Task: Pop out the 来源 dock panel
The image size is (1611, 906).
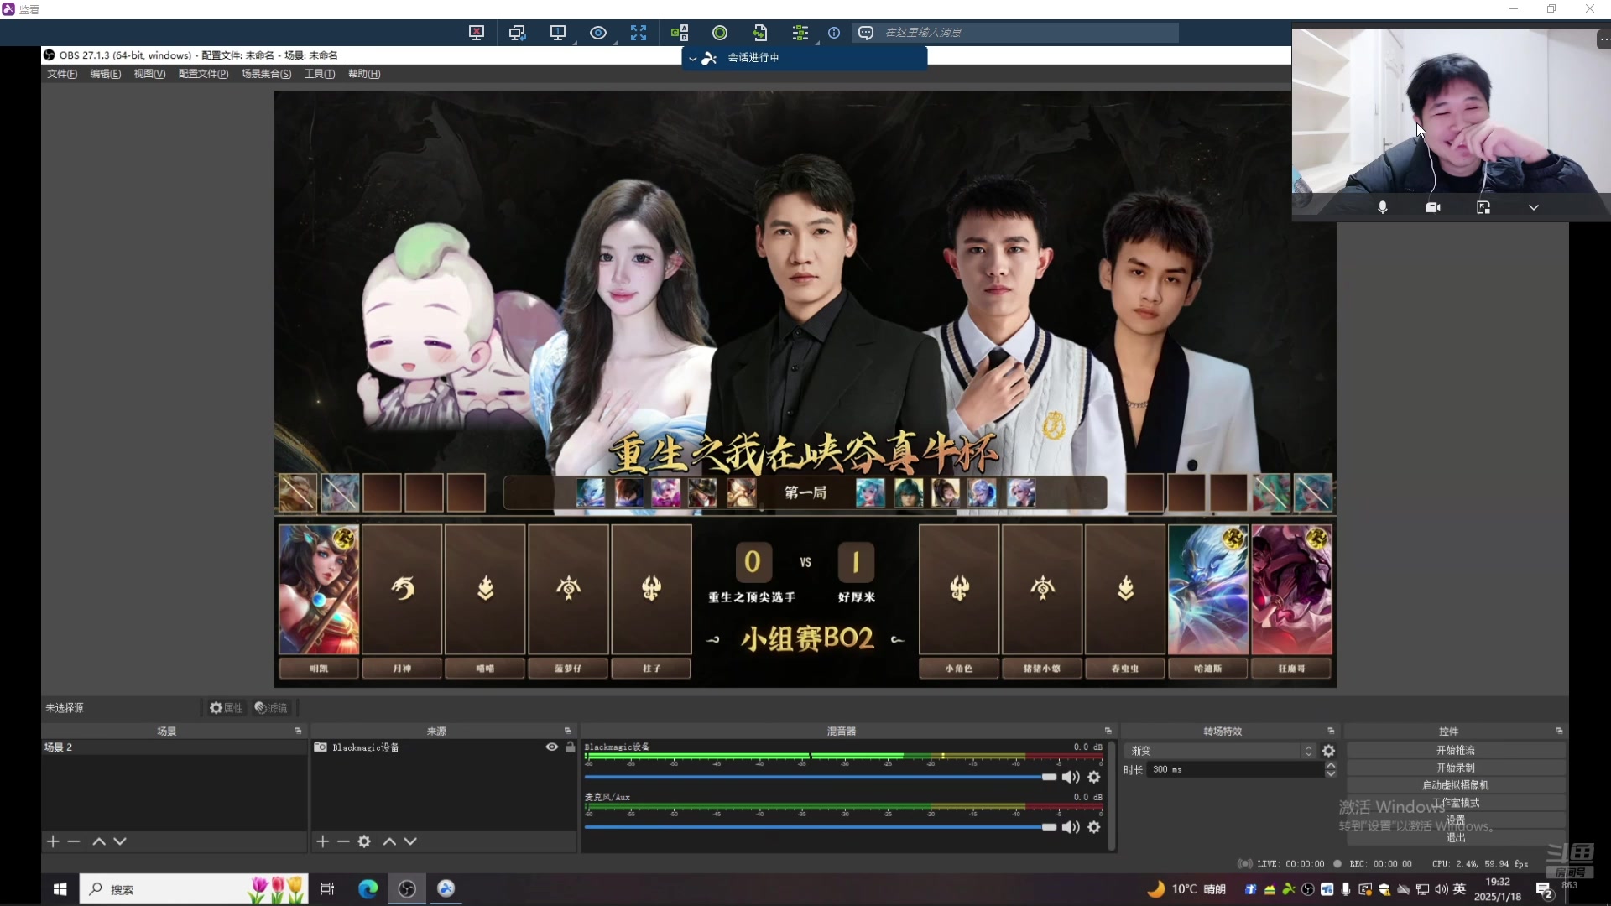Action: pos(568,732)
